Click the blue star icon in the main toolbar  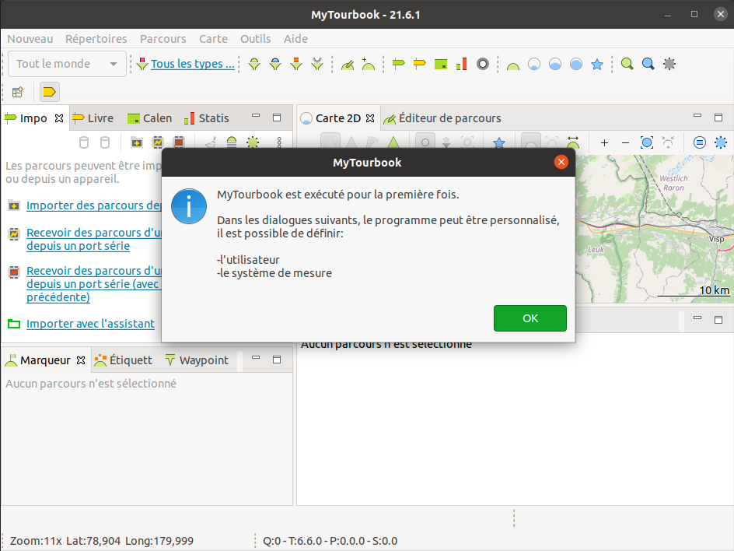(597, 65)
